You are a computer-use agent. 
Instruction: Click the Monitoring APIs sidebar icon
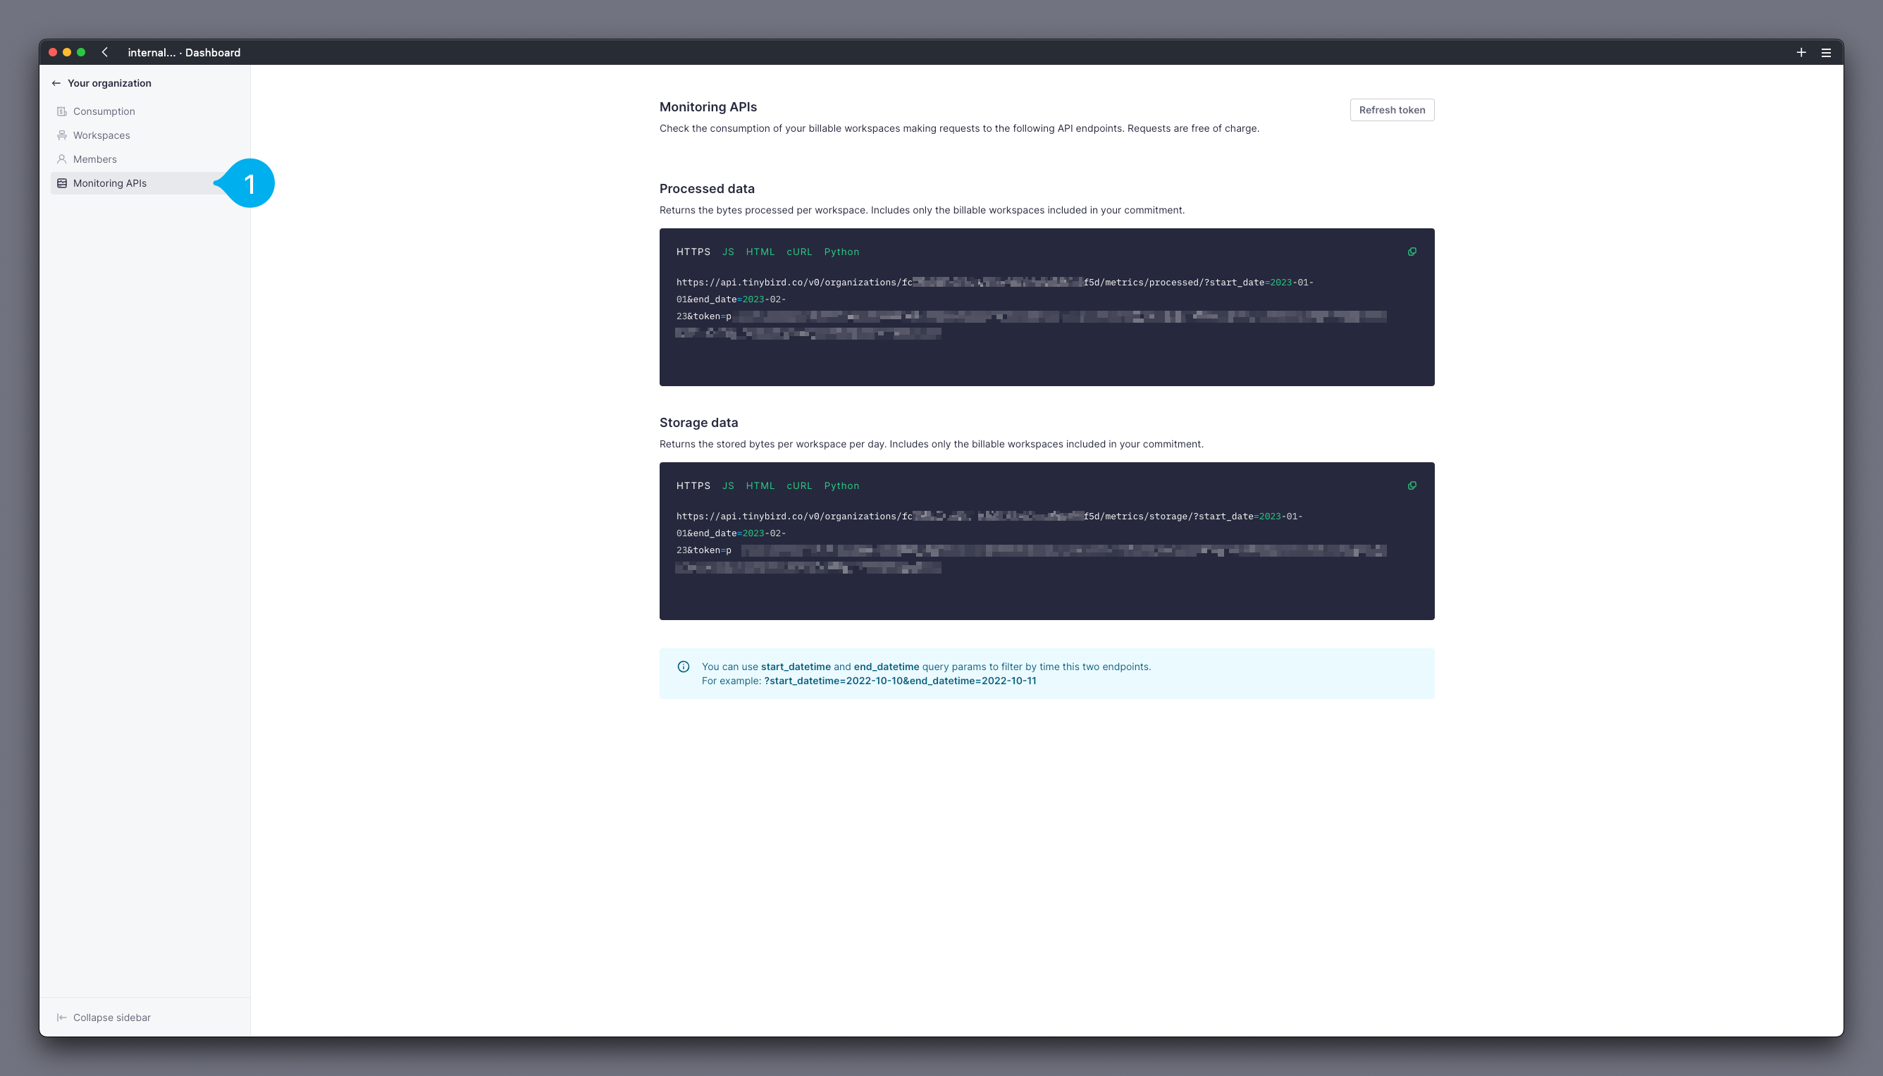pyautogui.click(x=62, y=183)
